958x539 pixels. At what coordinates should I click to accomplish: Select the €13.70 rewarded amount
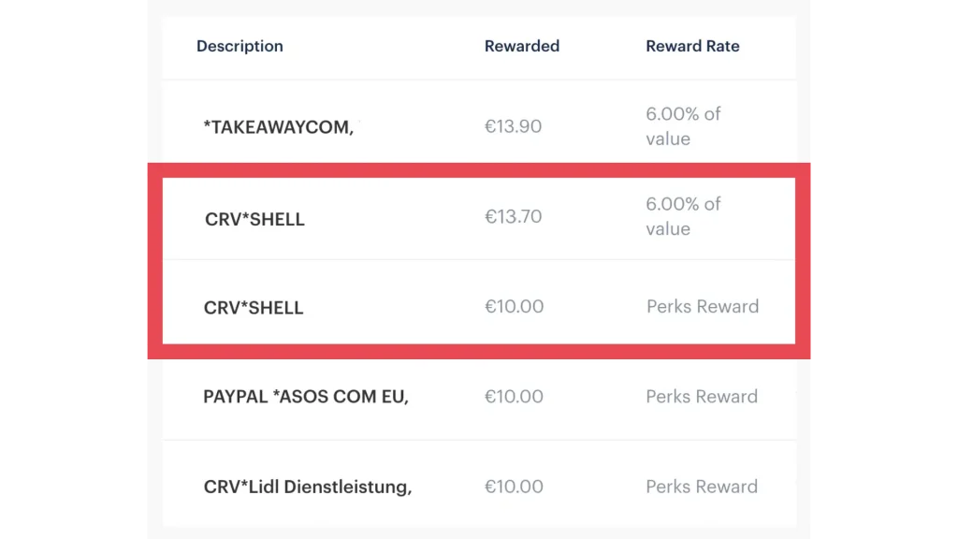tap(513, 217)
